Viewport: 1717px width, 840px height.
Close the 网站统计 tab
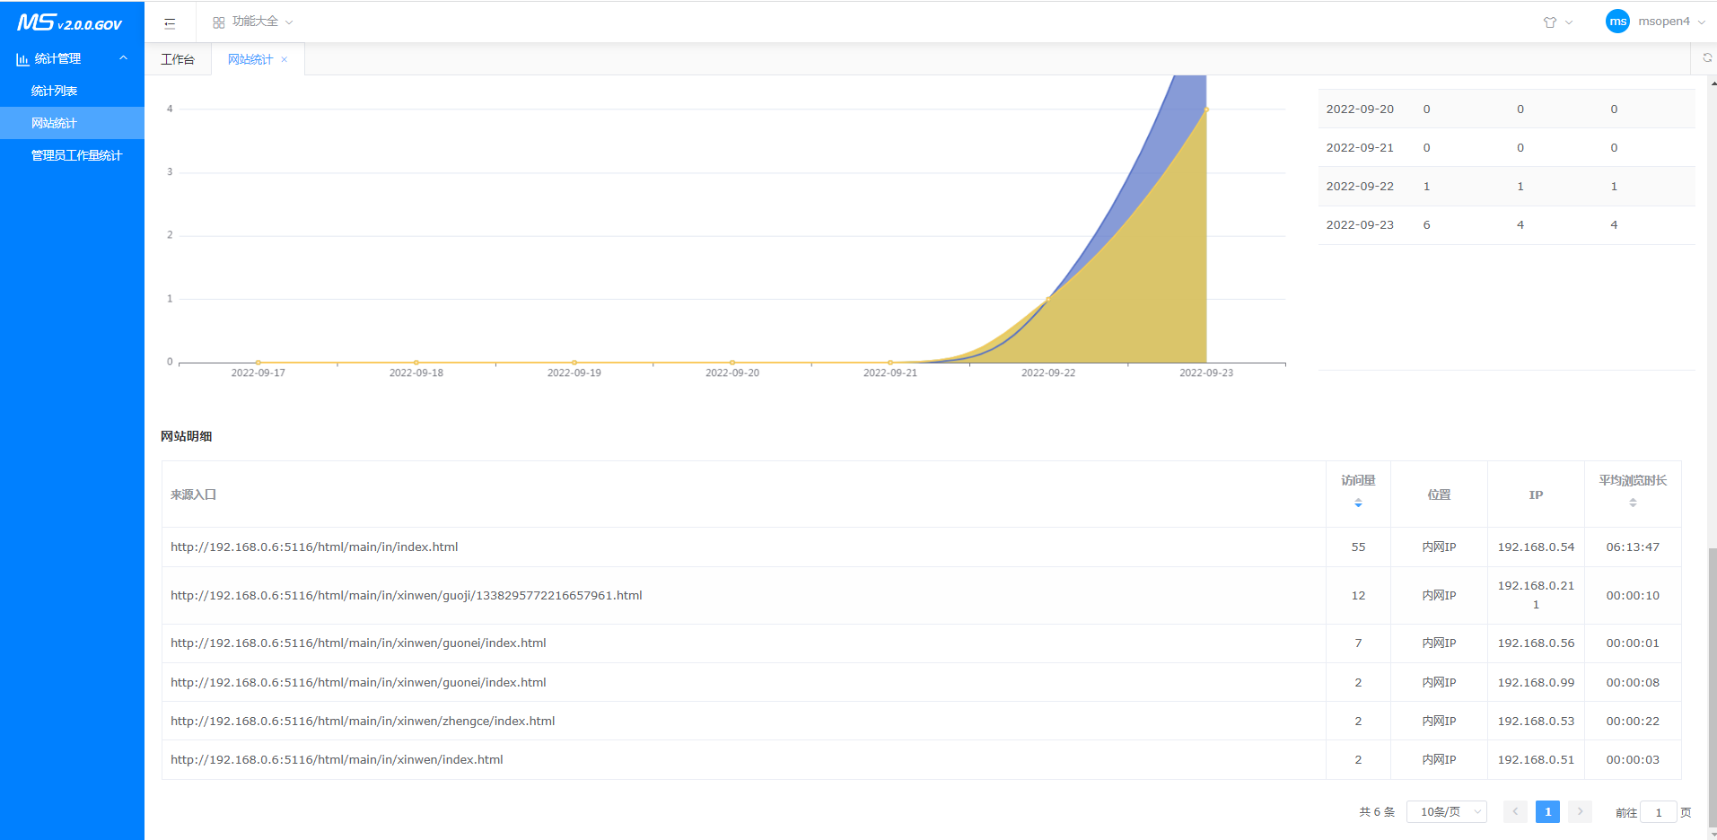pyautogui.click(x=285, y=59)
